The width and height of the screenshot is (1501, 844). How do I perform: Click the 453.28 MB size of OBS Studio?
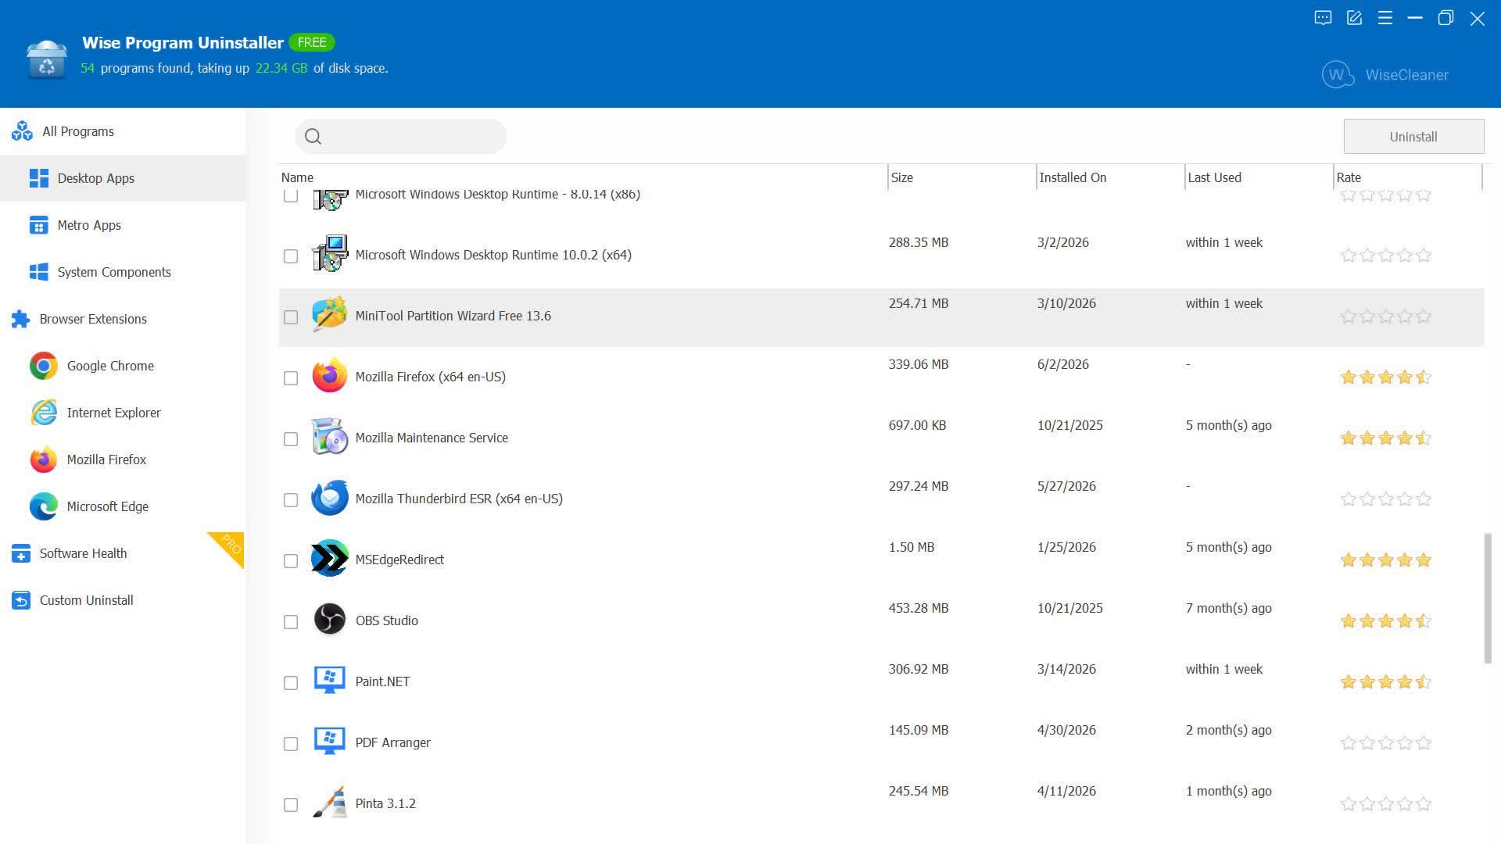point(919,608)
